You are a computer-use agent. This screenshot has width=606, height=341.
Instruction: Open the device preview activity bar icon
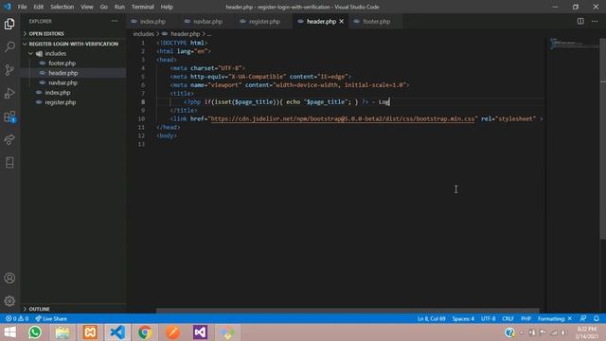[x=9, y=162]
